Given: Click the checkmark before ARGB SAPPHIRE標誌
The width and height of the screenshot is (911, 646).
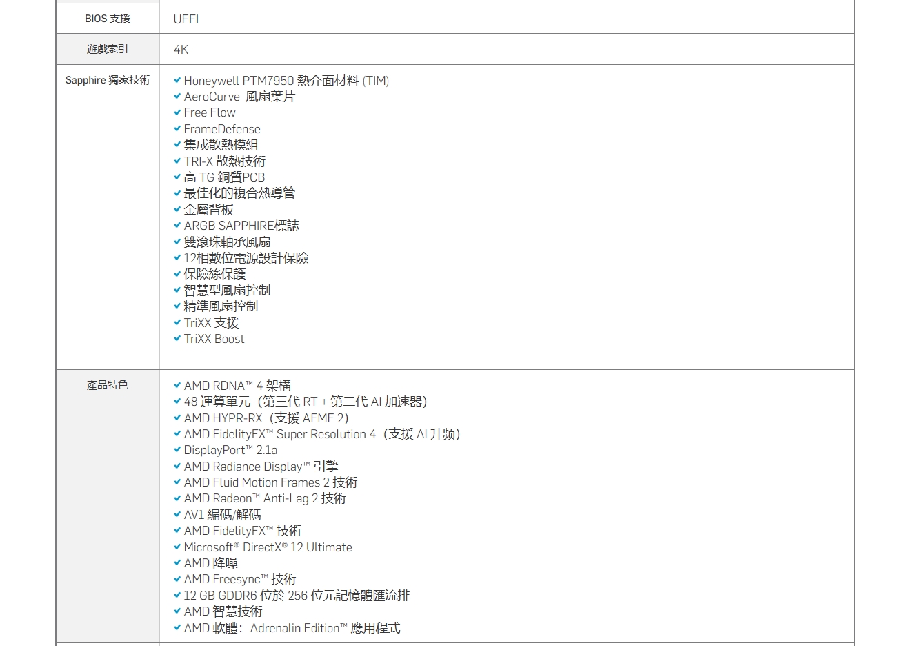Looking at the screenshot, I should [177, 226].
